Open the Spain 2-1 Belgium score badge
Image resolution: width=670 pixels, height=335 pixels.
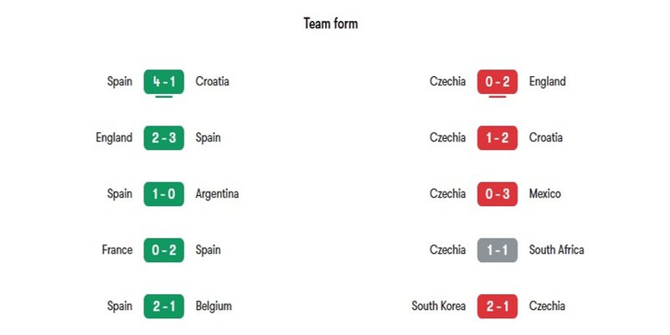pos(163,306)
